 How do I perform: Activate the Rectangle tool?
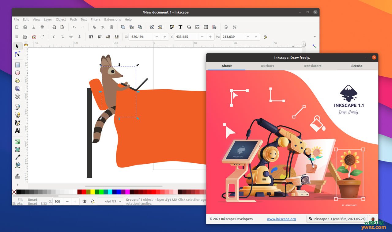(x=17, y=65)
